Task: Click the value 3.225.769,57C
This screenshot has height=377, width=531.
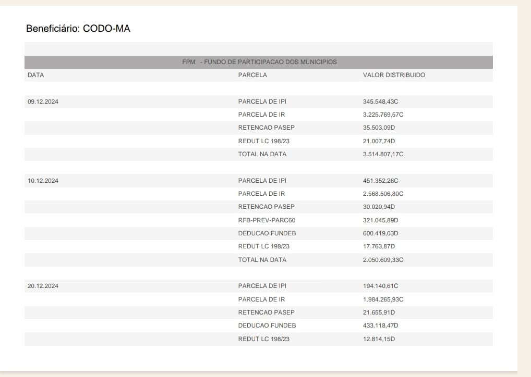Action: [383, 115]
